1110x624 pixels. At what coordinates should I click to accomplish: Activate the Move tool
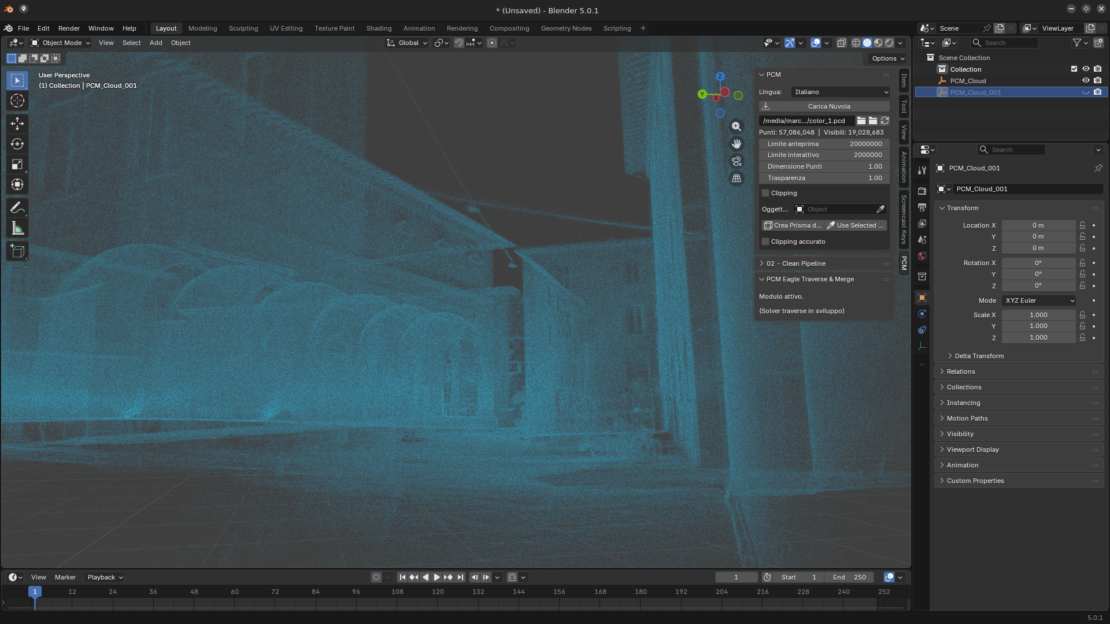click(x=17, y=124)
